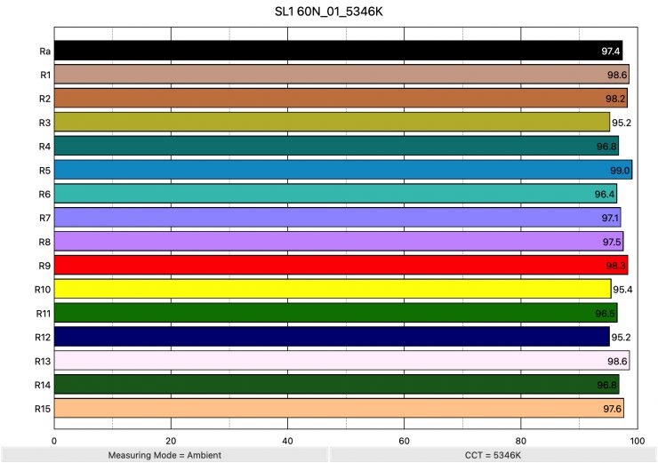Click the Measuring Mode = Ambient field
The image size is (658, 463).
tap(164, 455)
